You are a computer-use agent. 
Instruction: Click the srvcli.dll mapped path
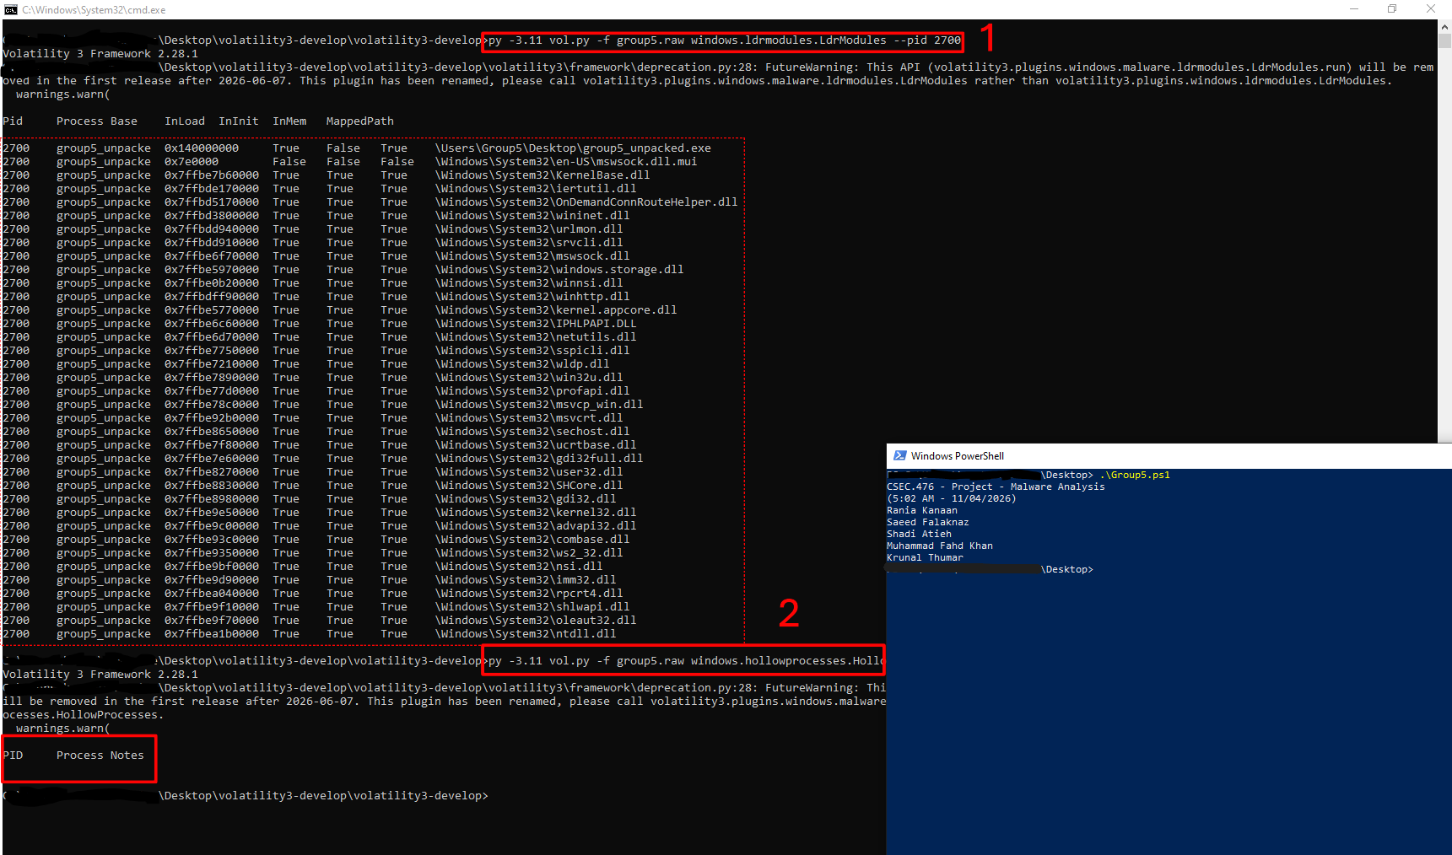tap(529, 243)
